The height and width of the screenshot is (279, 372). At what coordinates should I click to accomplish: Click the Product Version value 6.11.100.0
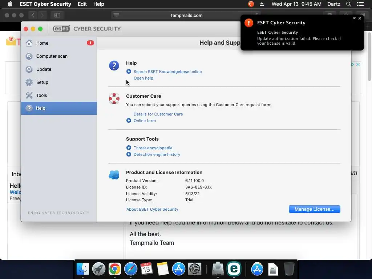pos(194,181)
